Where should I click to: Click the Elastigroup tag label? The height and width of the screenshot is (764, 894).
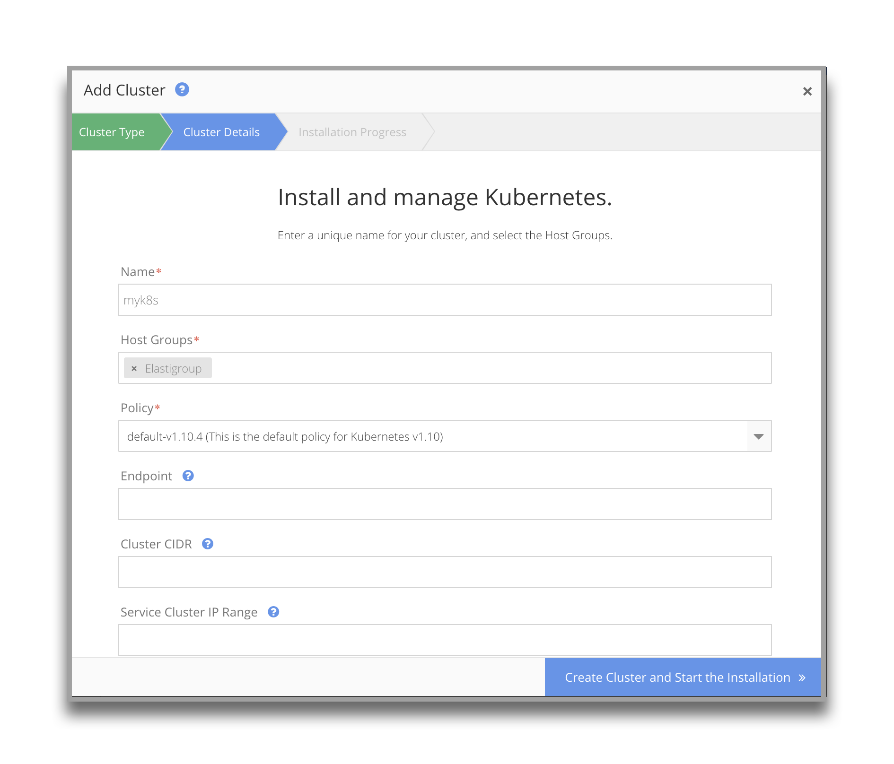[173, 368]
